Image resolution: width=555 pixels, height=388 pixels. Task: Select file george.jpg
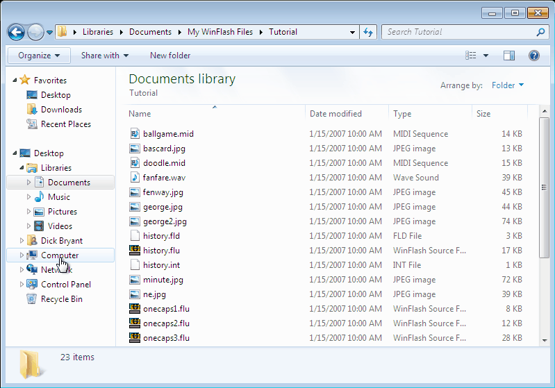pyautogui.click(x=163, y=207)
